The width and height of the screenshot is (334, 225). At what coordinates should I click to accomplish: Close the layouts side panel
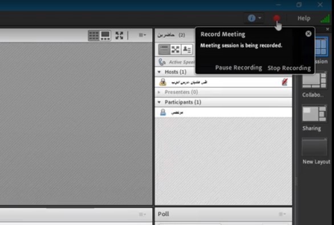coord(327,30)
